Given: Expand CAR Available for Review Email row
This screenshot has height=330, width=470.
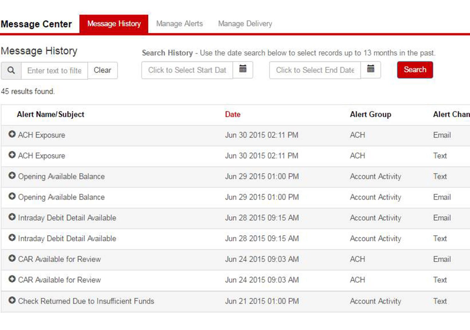Looking at the screenshot, I should [x=12, y=258].
